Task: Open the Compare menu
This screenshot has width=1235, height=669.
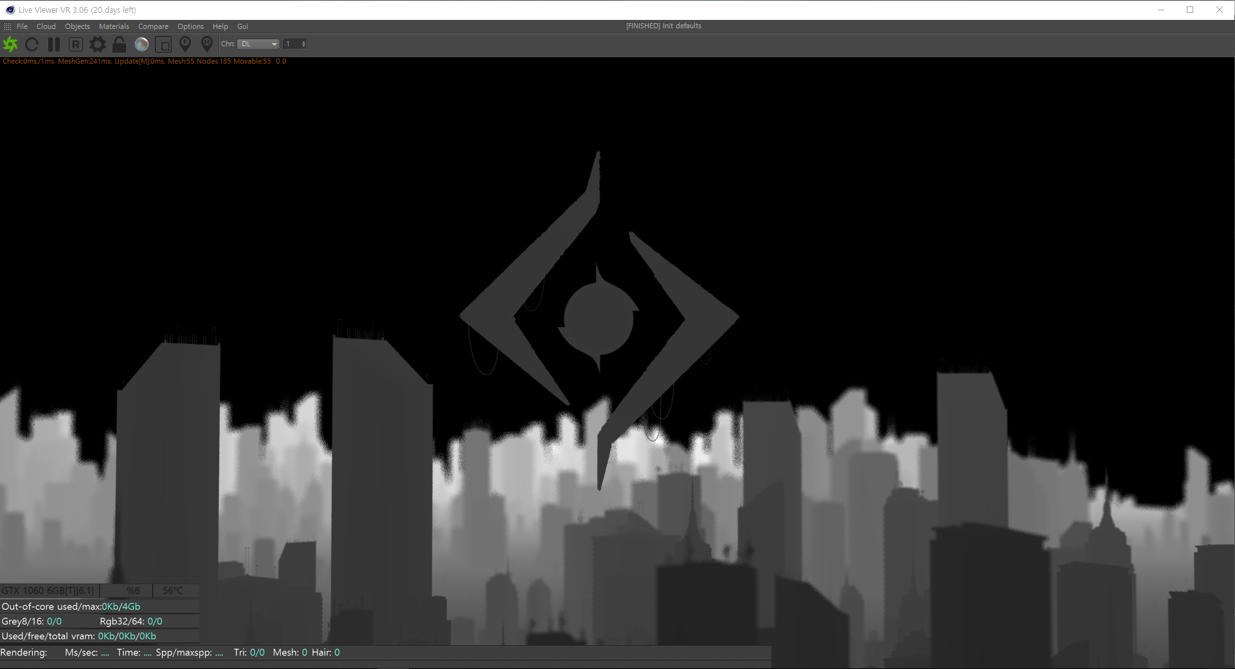Action: click(x=153, y=26)
